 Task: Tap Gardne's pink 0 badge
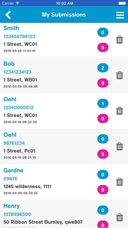[x=103, y=190]
